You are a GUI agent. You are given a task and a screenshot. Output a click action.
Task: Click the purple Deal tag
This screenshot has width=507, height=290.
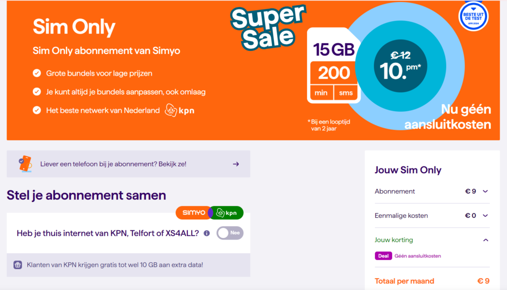383,256
